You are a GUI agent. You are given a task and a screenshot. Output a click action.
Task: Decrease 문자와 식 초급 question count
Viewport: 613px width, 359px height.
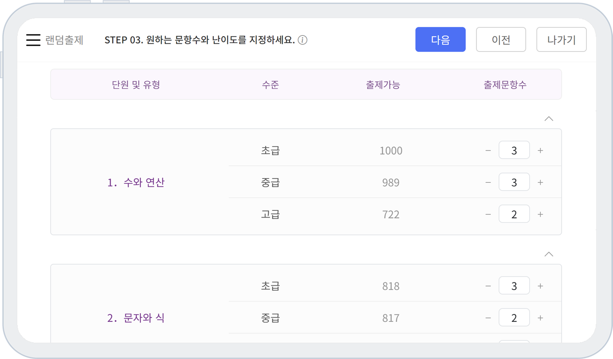pyautogui.click(x=488, y=286)
